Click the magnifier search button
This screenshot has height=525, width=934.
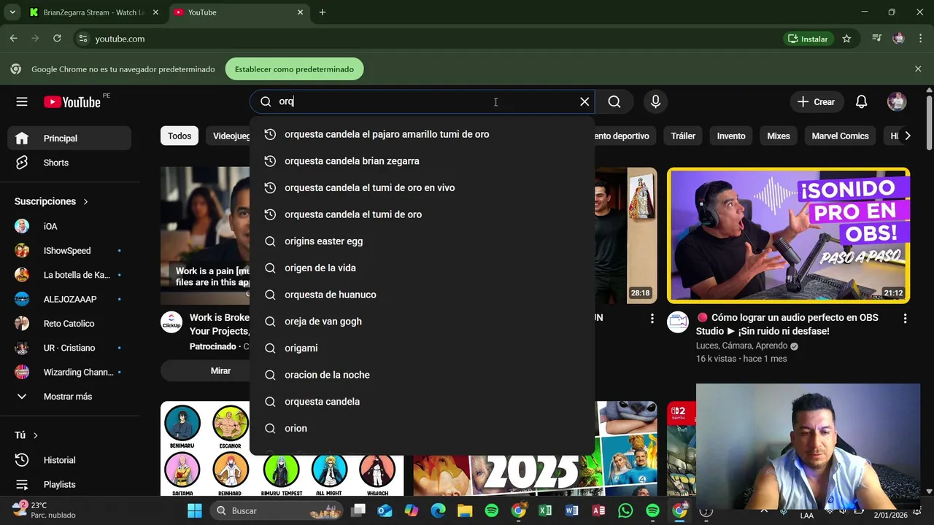614,102
